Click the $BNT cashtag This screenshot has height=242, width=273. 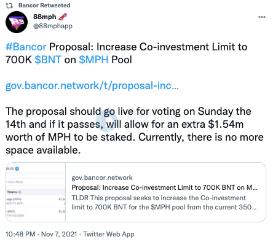[x=48, y=60]
